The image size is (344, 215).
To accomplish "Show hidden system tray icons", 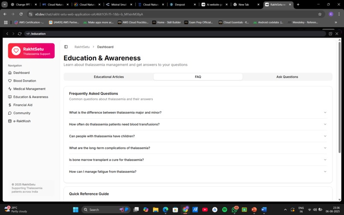I will click(x=285, y=210).
